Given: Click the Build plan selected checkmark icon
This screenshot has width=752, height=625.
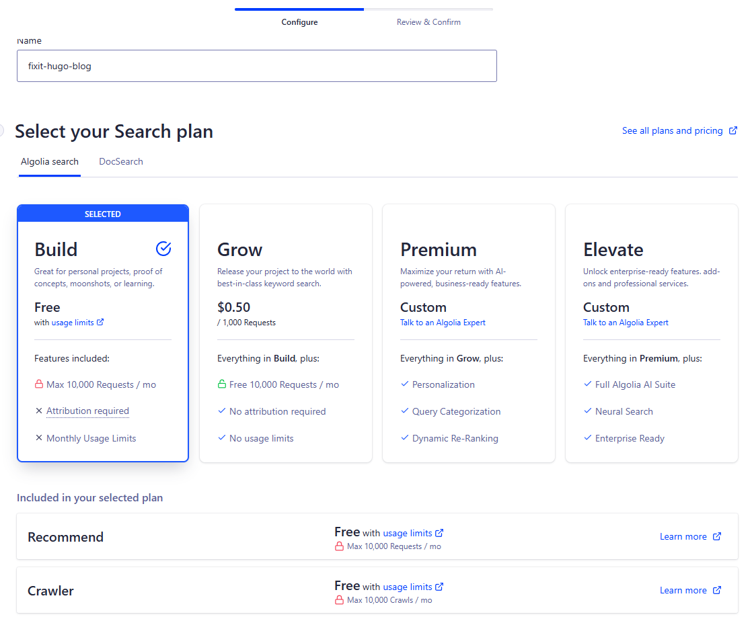Looking at the screenshot, I should pyautogui.click(x=163, y=249).
